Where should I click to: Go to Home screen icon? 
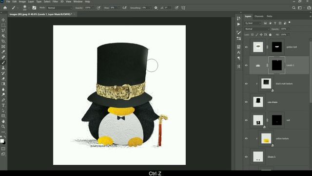5,8
